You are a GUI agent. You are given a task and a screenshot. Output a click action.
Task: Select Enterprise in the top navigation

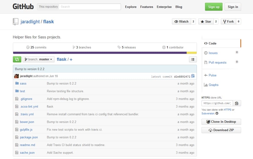pyautogui.click(x=164, y=7)
